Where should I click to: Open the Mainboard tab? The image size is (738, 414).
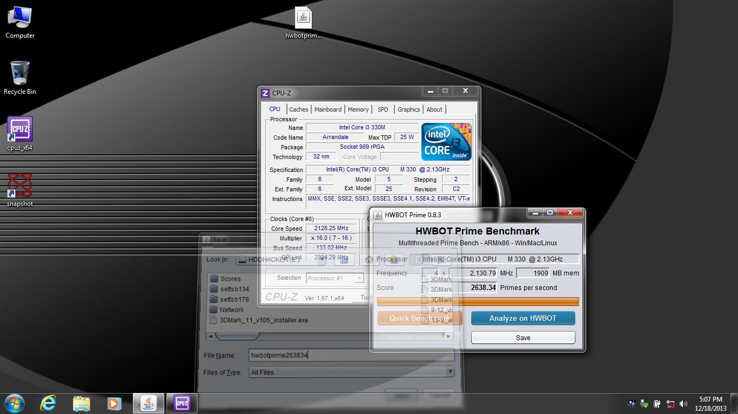[x=328, y=109]
